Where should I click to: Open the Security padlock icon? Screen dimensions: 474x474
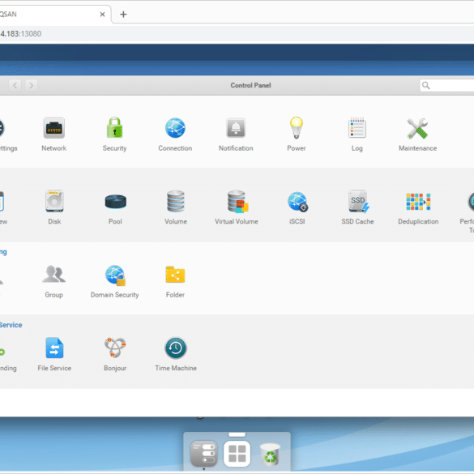[x=114, y=127]
